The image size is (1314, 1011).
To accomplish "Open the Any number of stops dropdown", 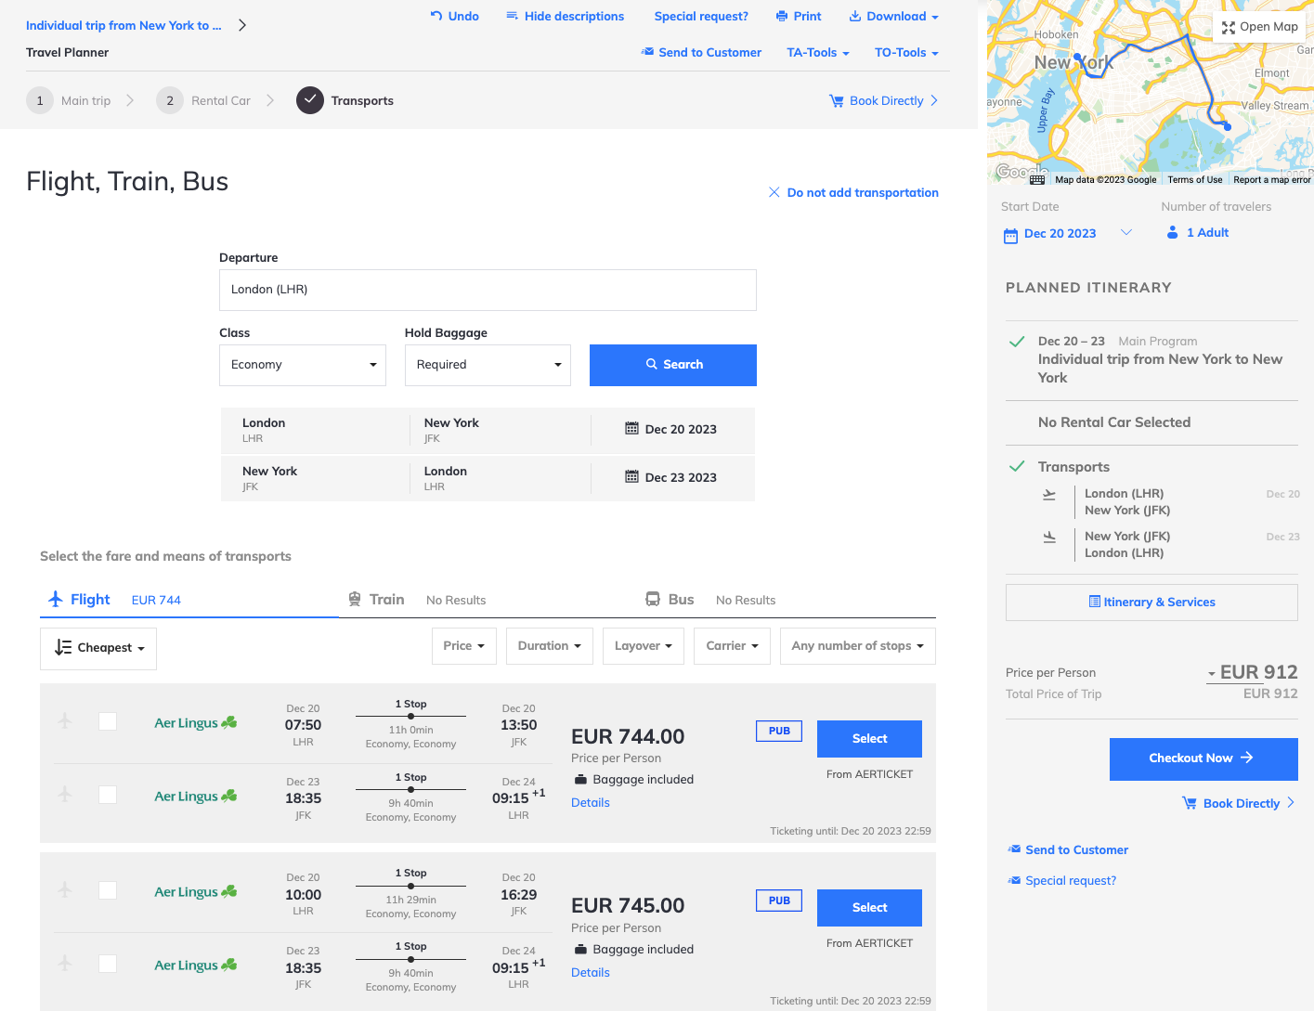I will coord(858,646).
